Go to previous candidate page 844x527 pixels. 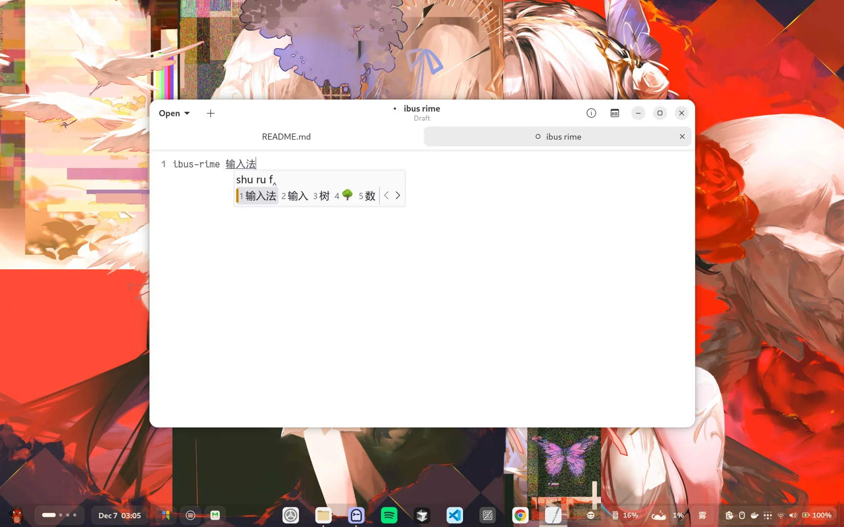(x=386, y=196)
